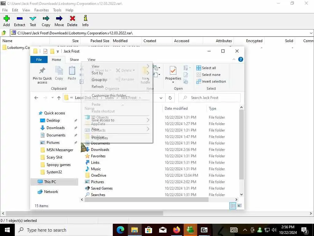Open the Tools menu in 7-Zip
314x236 pixels.
pyautogui.click(x=57, y=10)
